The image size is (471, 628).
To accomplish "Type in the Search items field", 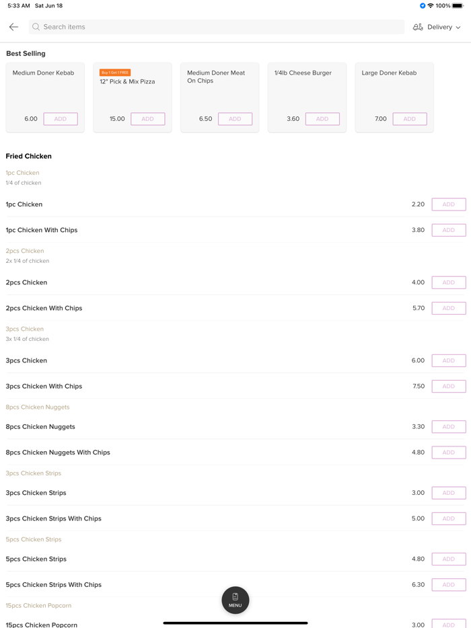I will click(x=215, y=27).
